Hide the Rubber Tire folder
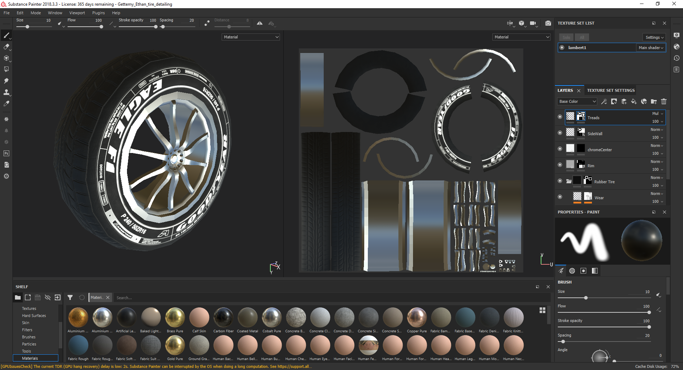Image resolution: width=683 pixels, height=370 pixels. click(x=560, y=181)
